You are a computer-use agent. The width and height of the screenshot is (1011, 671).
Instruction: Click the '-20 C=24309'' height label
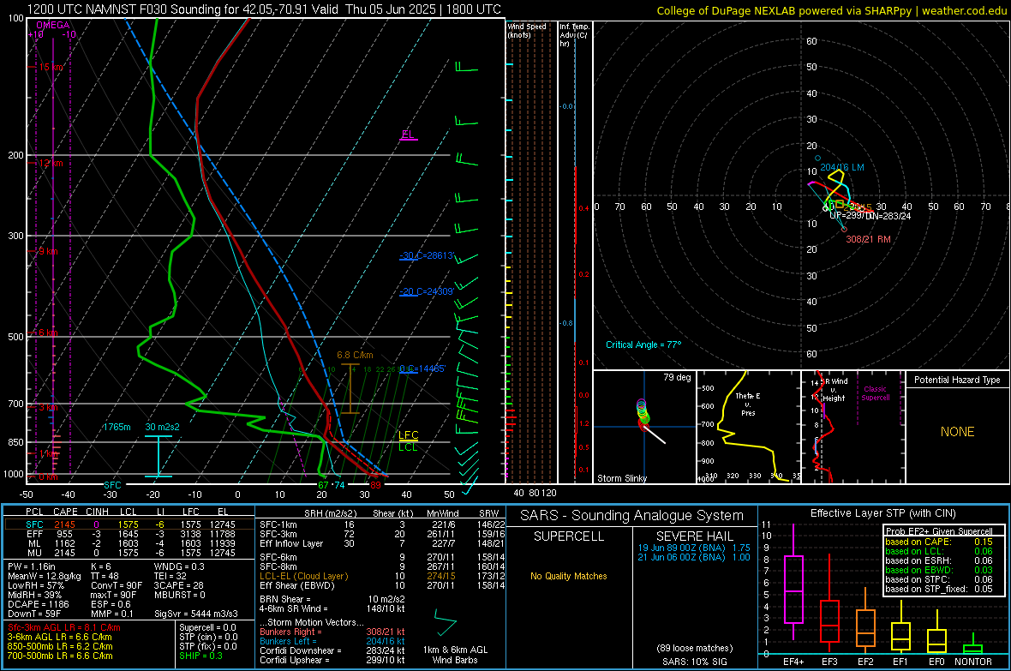[x=427, y=291]
